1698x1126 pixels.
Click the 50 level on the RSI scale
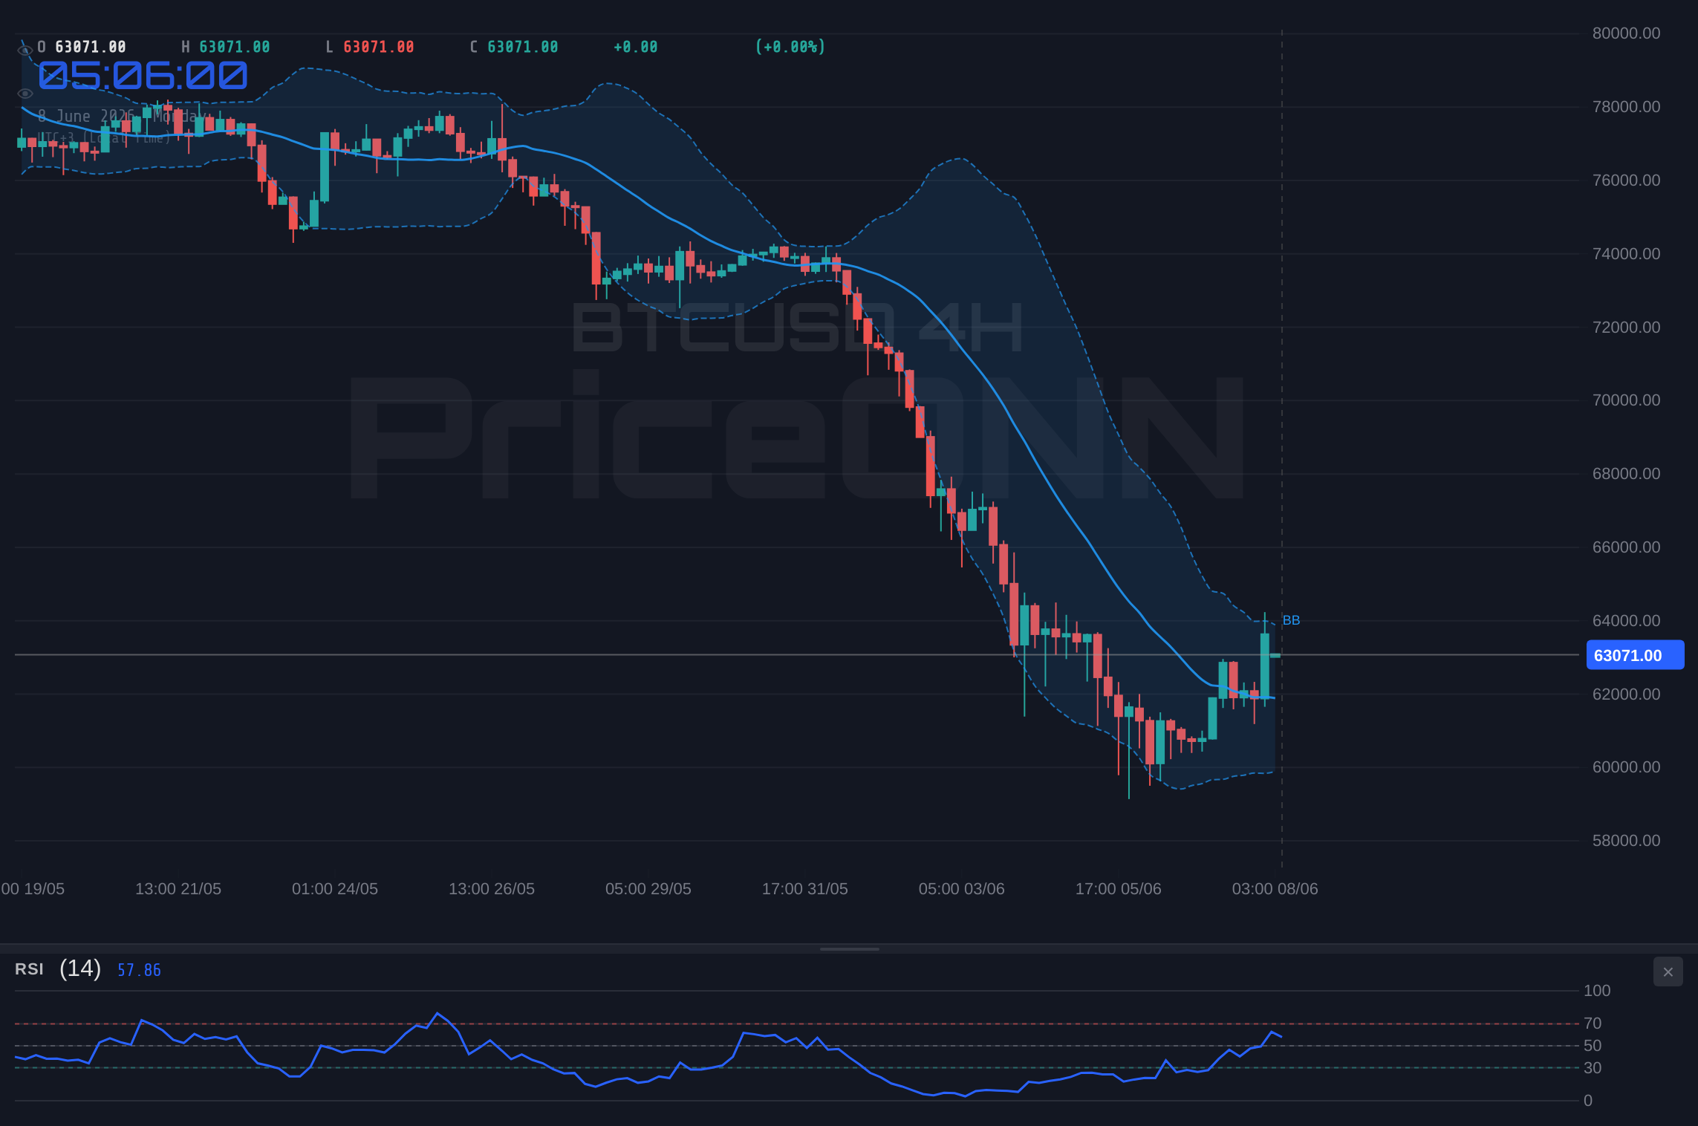point(1593,1046)
